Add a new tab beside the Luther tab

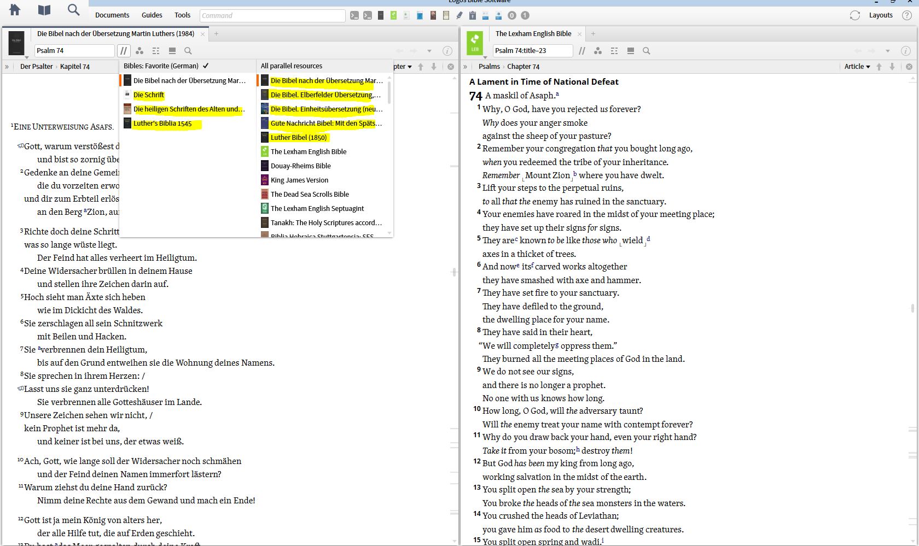click(216, 34)
